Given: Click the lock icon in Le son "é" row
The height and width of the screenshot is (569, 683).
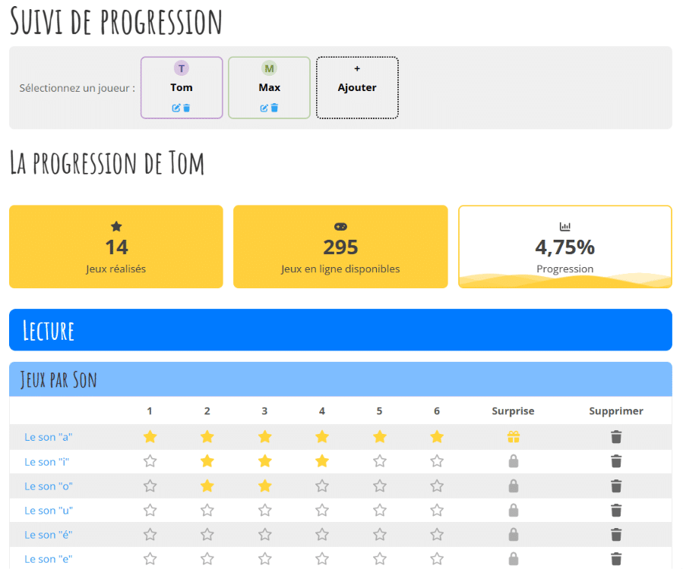Looking at the screenshot, I should (514, 534).
